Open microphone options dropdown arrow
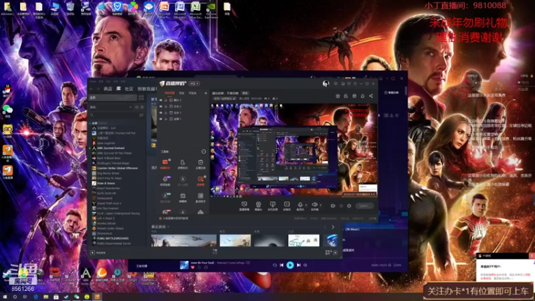The image size is (535, 301). [x=306, y=205]
